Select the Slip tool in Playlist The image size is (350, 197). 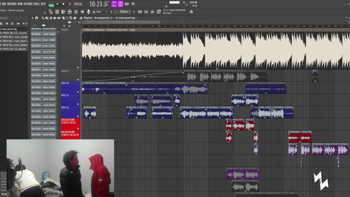[59, 18]
